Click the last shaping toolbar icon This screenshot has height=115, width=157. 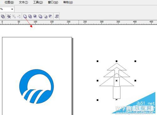coord(57,16)
